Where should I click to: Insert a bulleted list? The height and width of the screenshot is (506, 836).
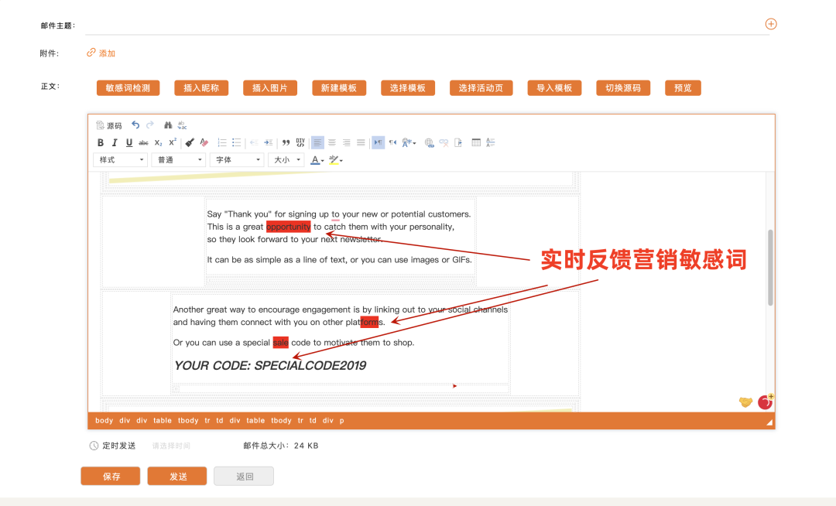click(237, 142)
